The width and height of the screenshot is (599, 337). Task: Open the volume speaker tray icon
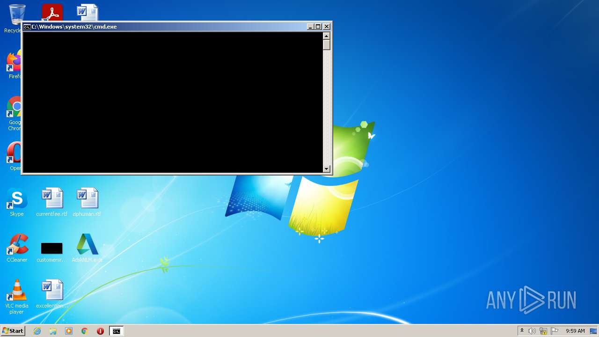(x=532, y=331)
